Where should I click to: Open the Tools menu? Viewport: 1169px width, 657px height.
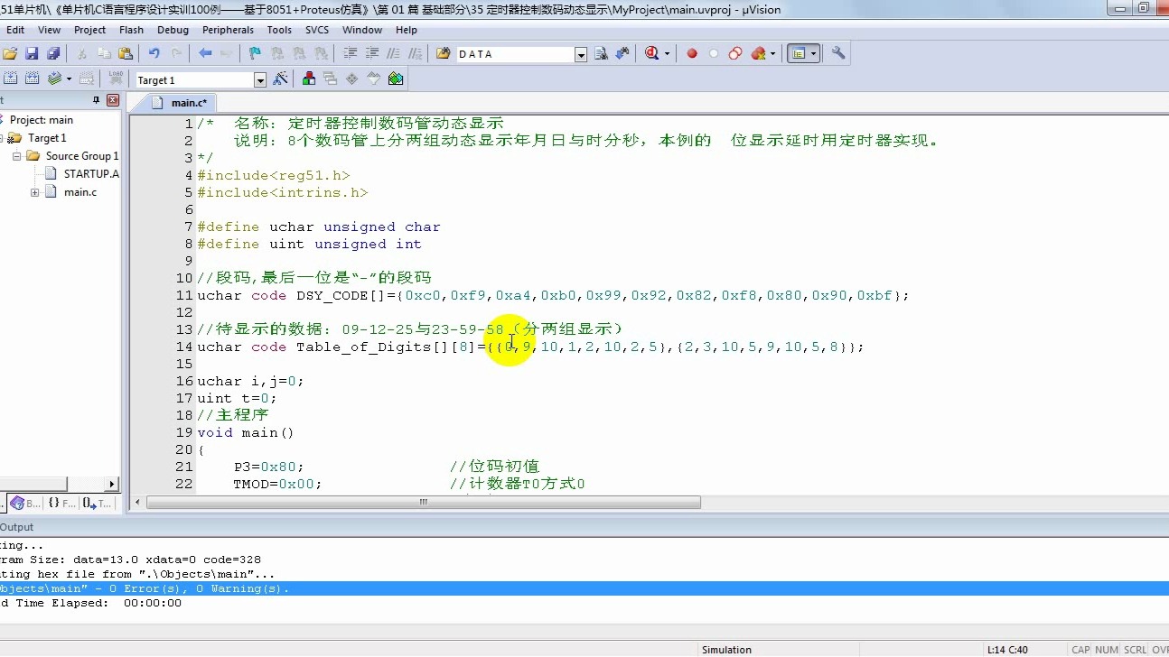click(279, 30)
